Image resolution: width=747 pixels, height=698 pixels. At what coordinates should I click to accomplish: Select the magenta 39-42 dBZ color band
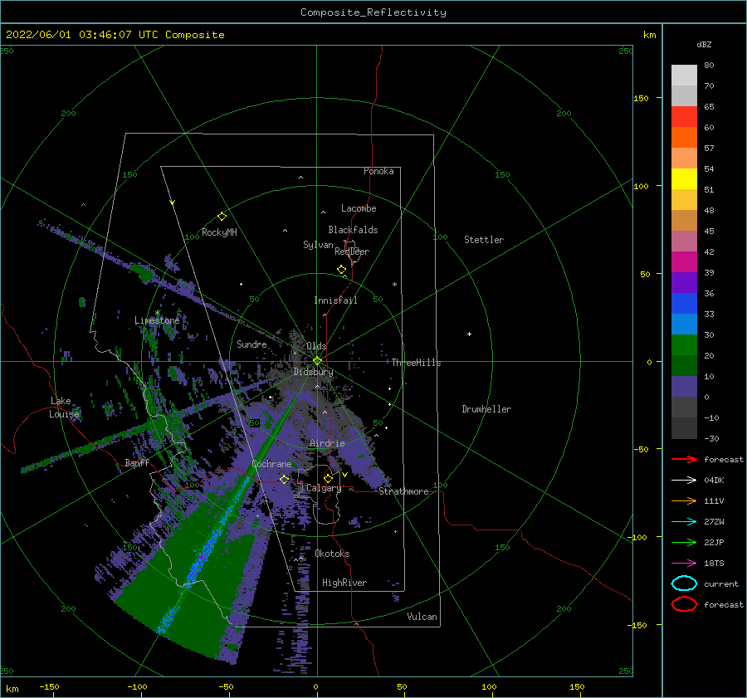(684, 262)
